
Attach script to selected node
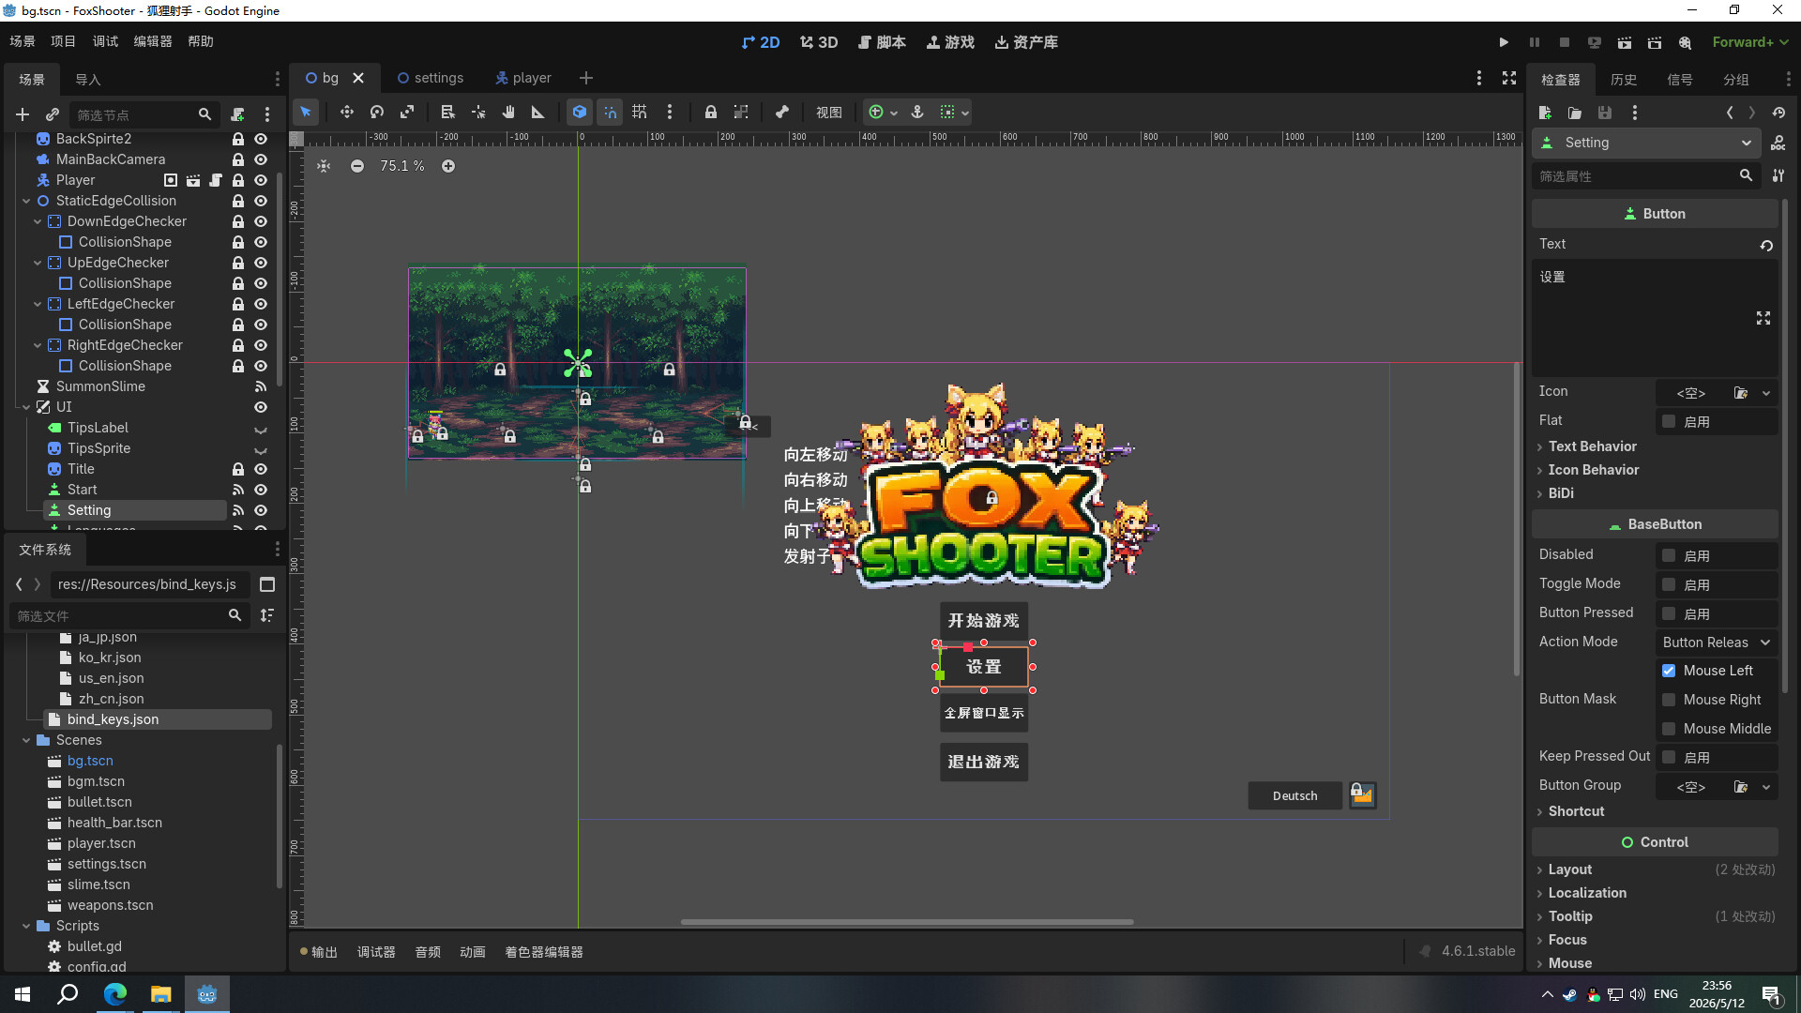click(x=237, y=114)
